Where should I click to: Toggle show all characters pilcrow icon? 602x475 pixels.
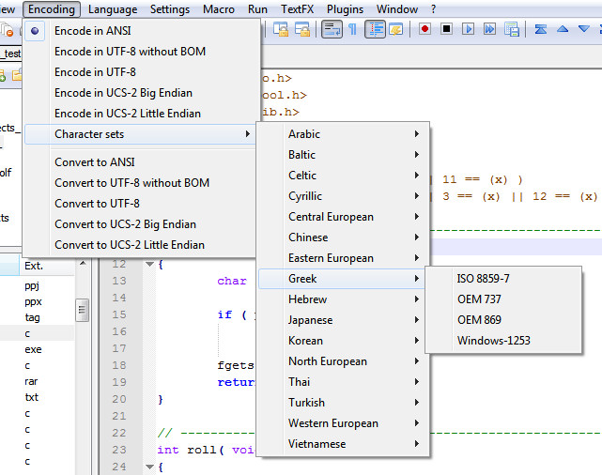click(352, 29)
